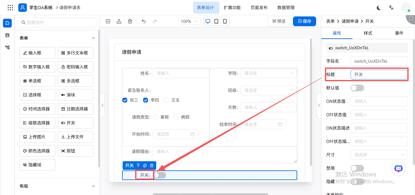Open the 事件 properties tab
This screenshot has height=195, width=415.
click(x=399, y=33)
